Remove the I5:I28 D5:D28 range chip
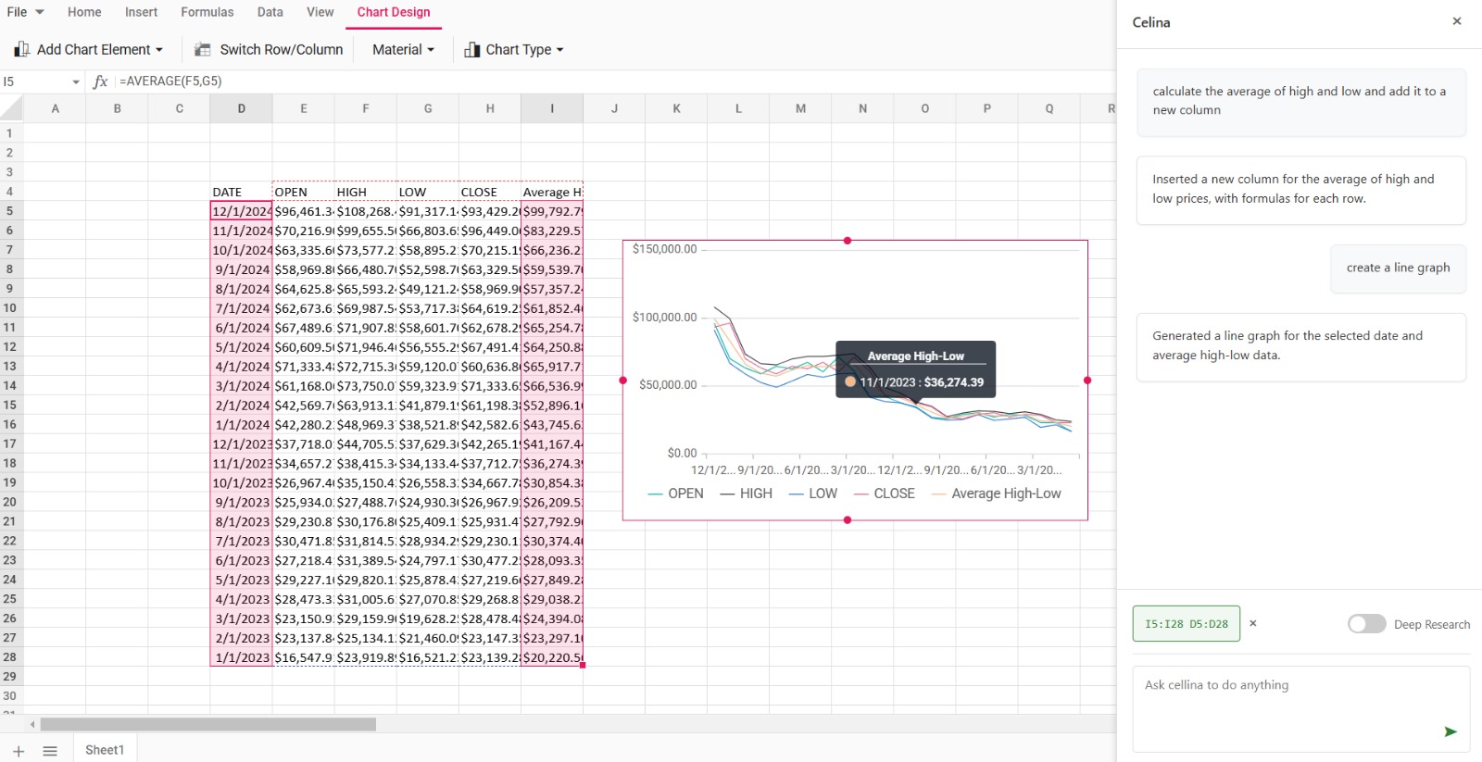Screen dimensions: 1482x762 1253,623
